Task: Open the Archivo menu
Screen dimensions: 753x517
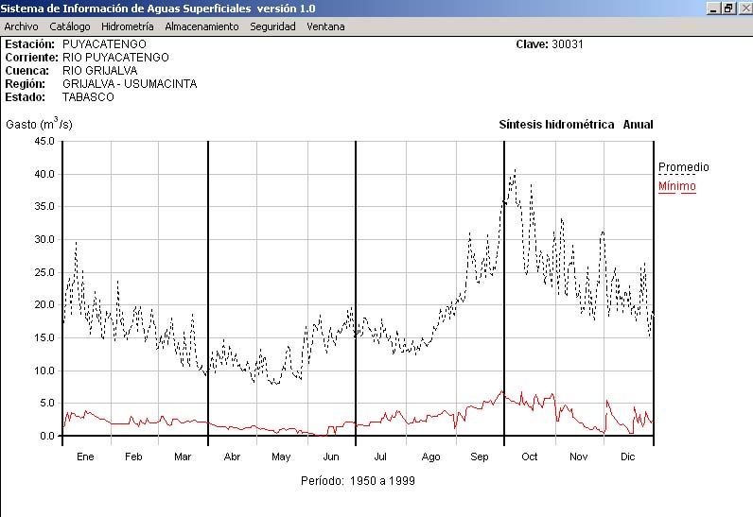Action: 21,26
